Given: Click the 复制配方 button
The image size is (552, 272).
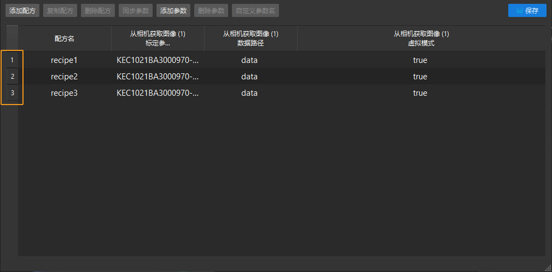Looking at the screenshot, I should [x=60, y=10].
